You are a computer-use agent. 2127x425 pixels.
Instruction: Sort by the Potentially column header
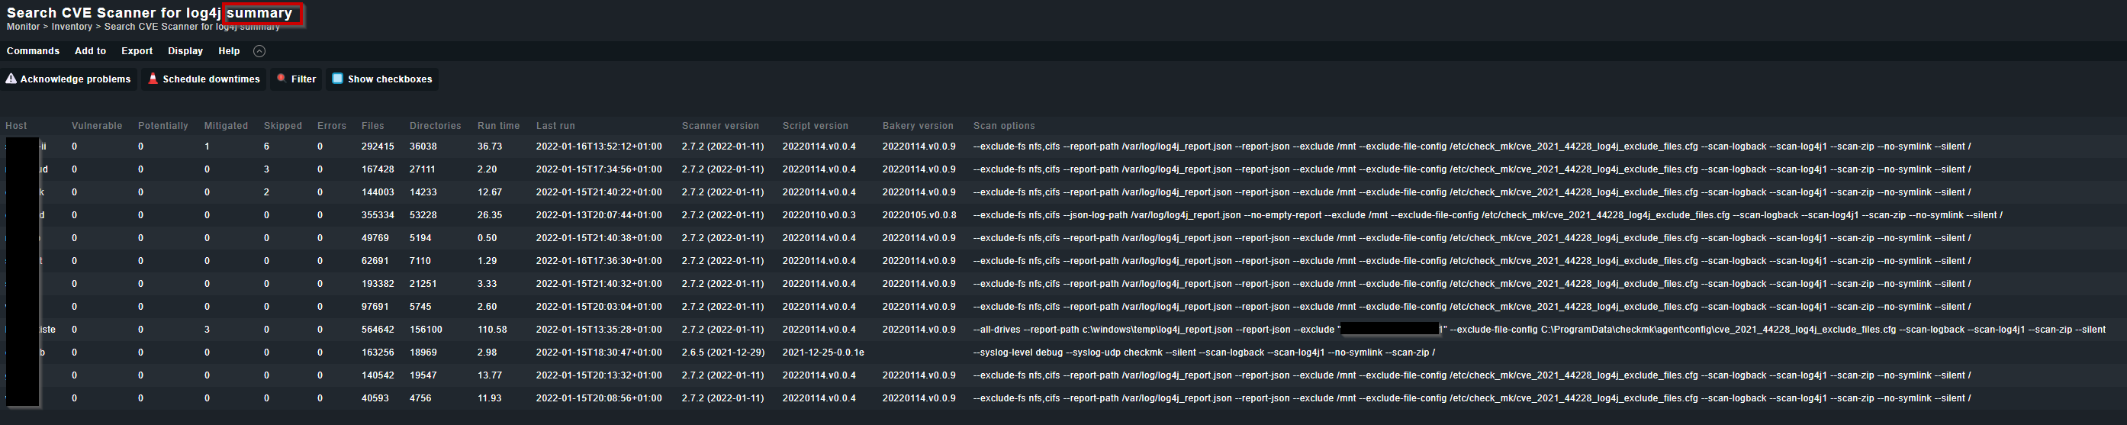pos(163,126)
